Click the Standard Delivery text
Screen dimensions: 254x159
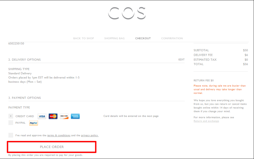click(20, 73)
